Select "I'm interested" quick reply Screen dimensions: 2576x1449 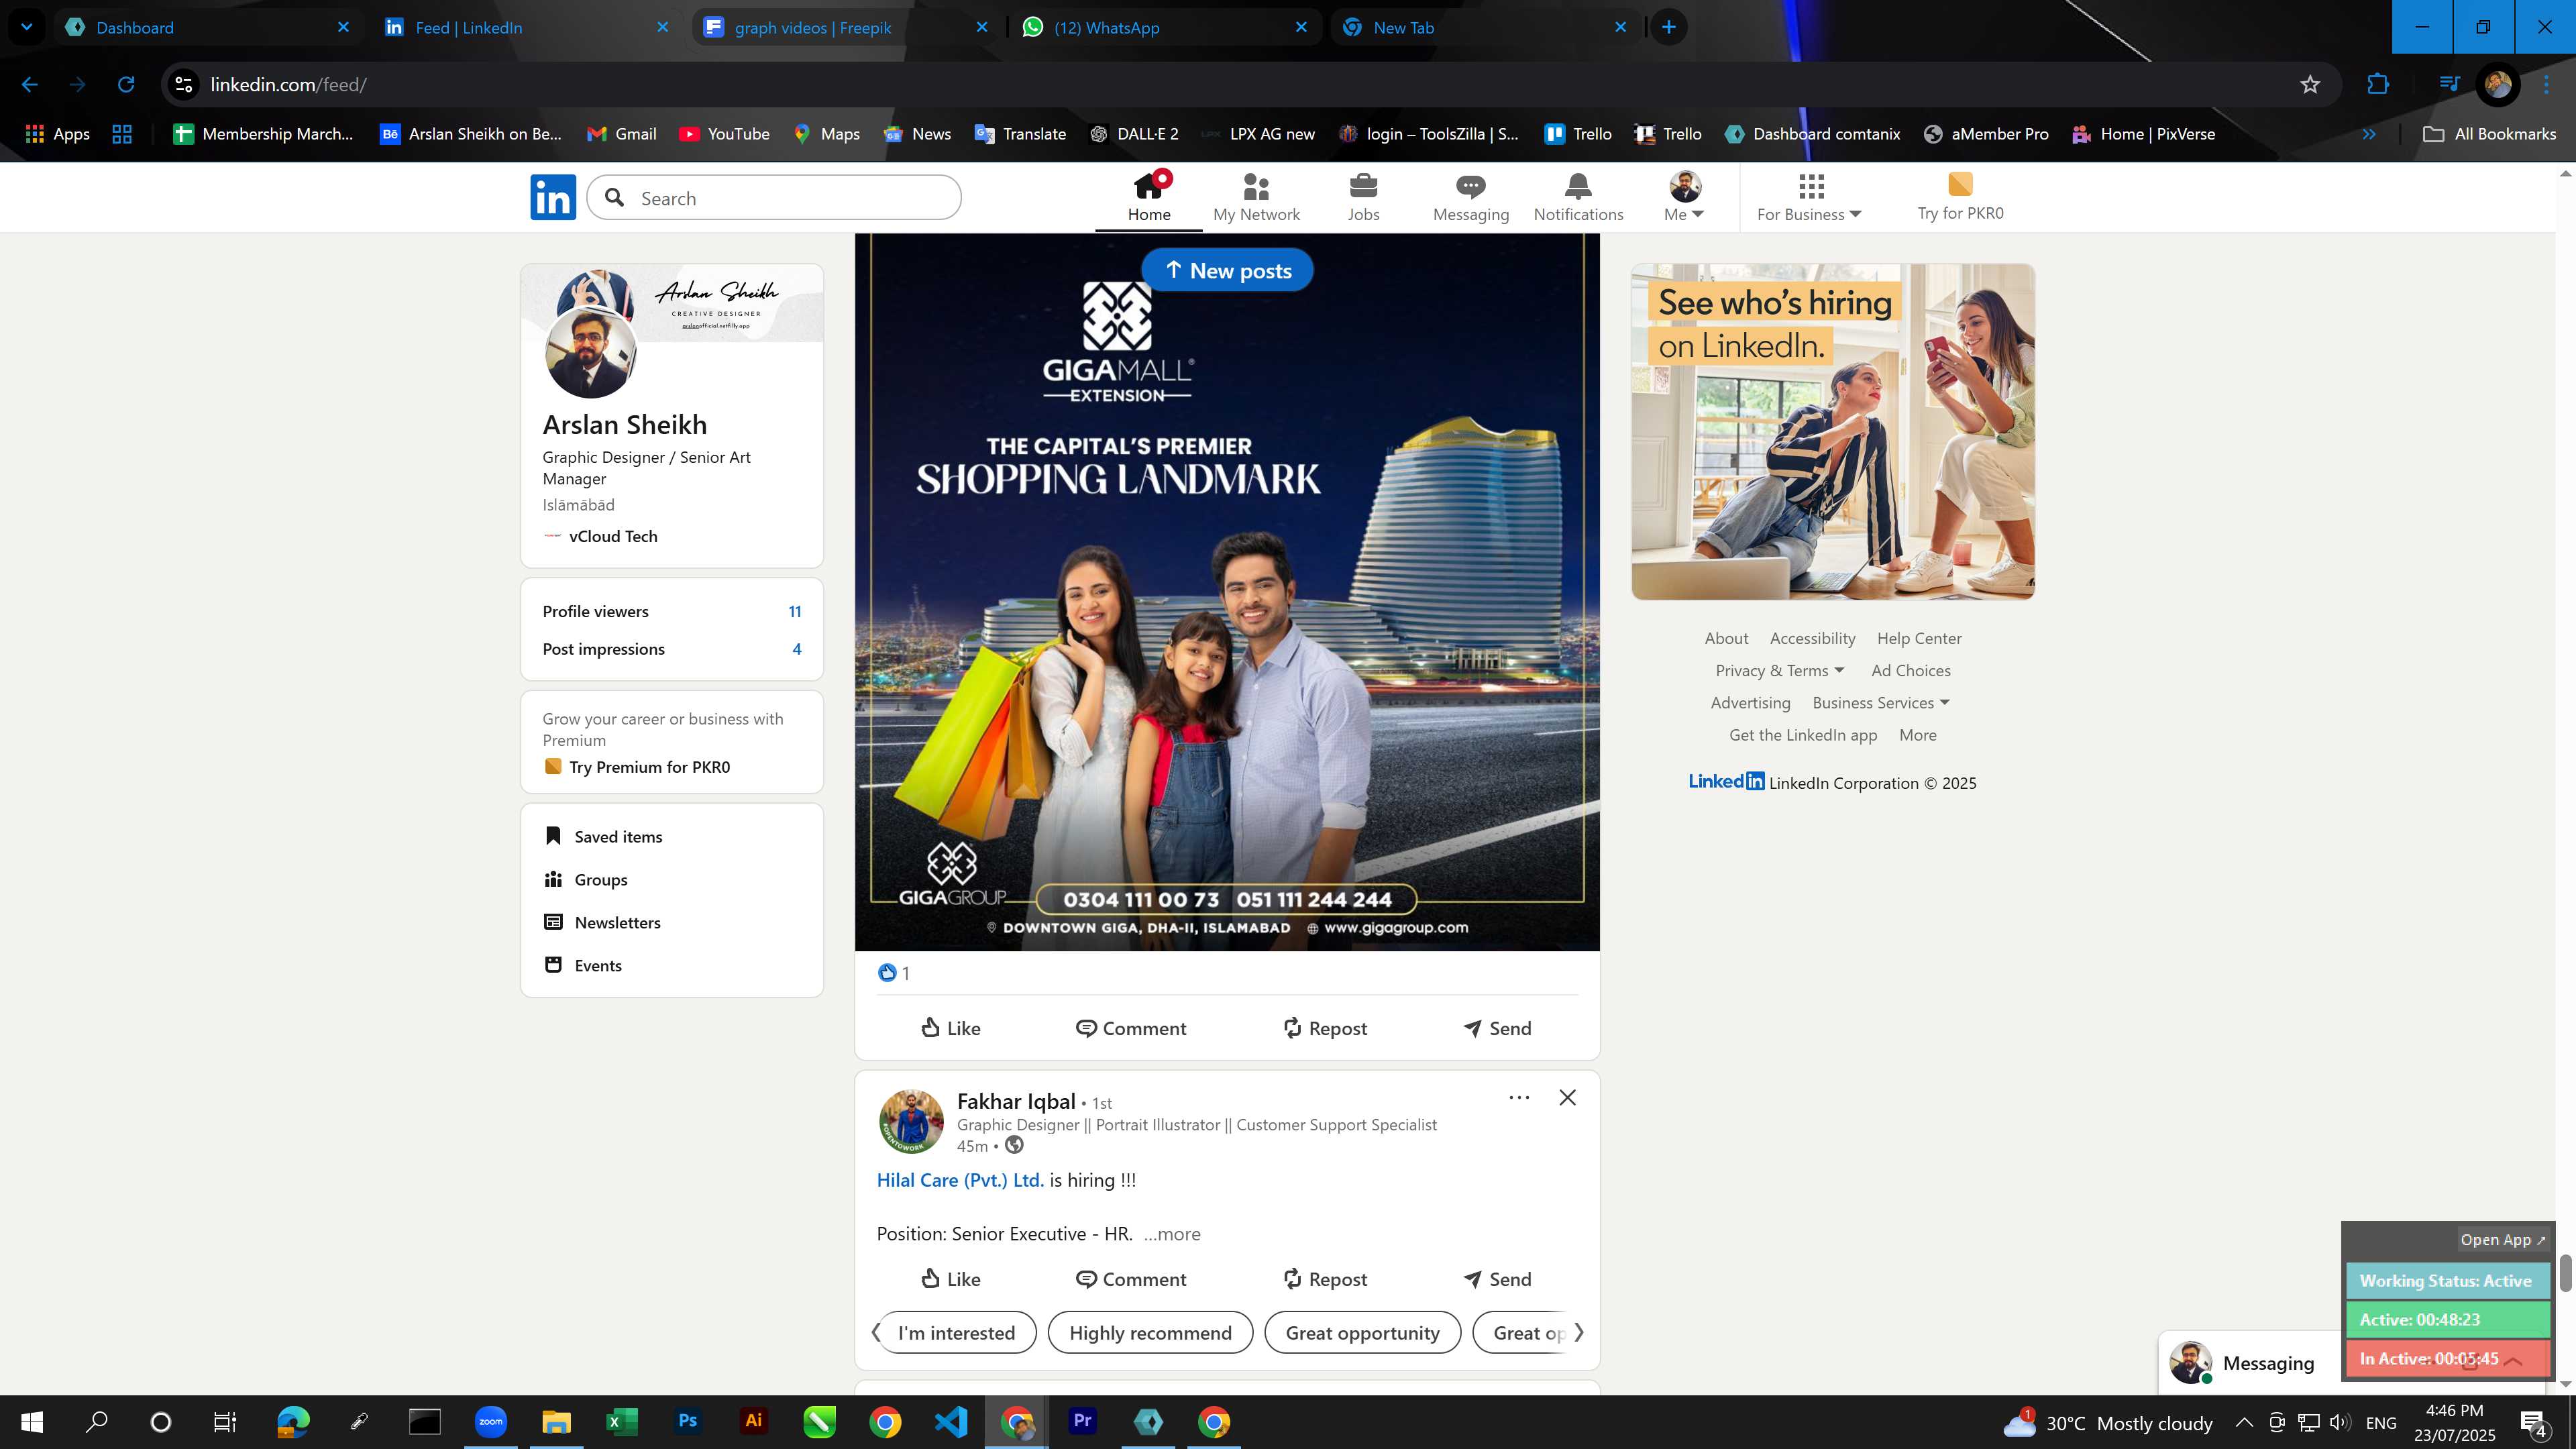click(956, 1333)
